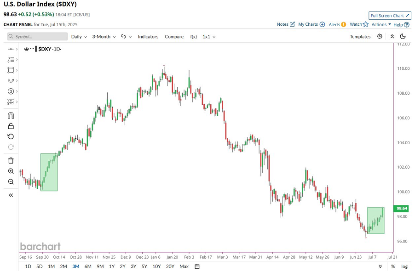
Task: Delete drawings with the trash icon
Action: 11,161
